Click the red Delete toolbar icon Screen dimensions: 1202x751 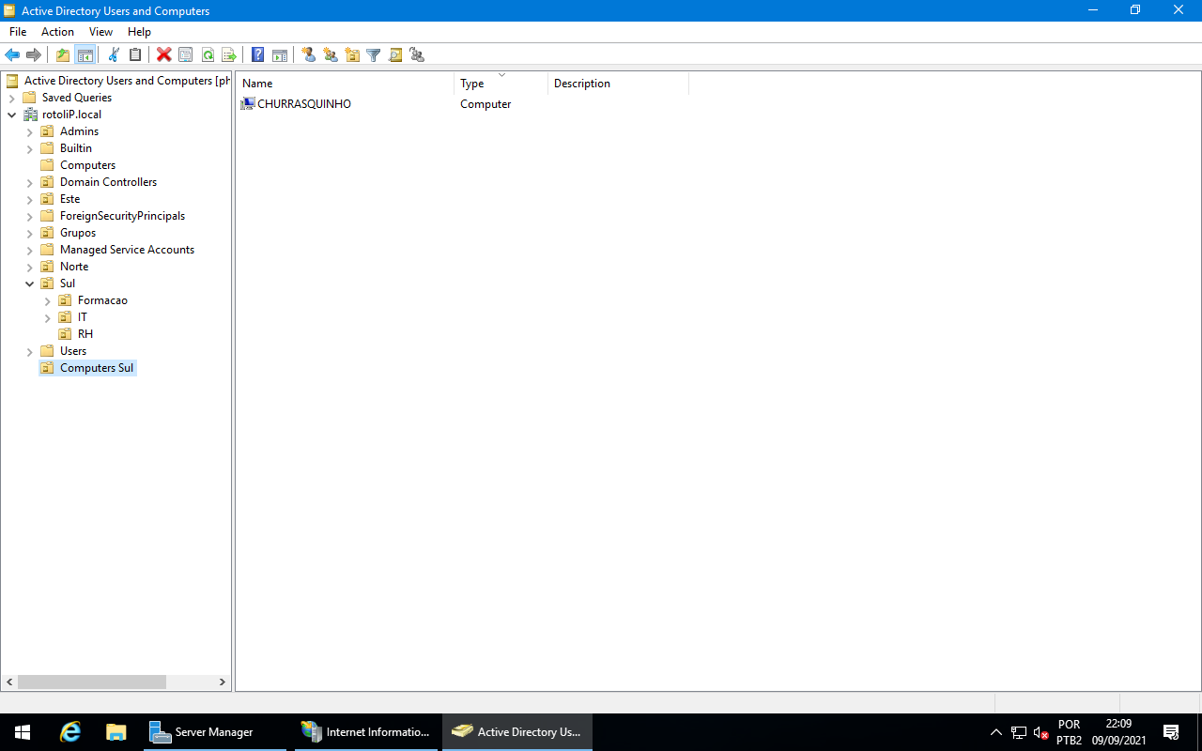(x=163, y=55)
